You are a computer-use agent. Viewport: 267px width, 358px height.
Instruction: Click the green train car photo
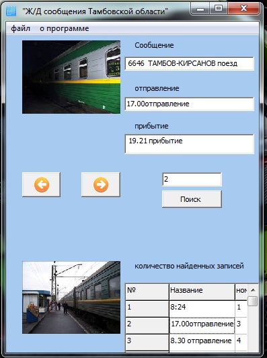point(71,77)
